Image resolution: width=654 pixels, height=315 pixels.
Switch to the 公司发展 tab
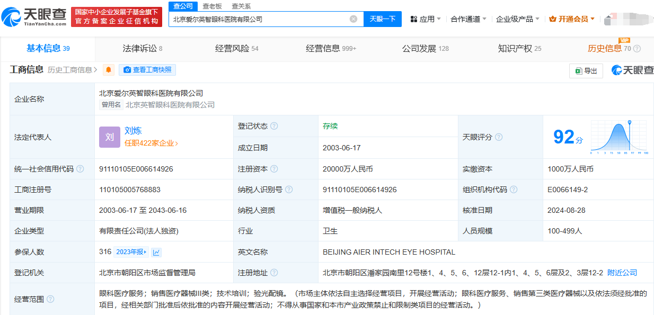pyautogui.click(x=426, y=49)
